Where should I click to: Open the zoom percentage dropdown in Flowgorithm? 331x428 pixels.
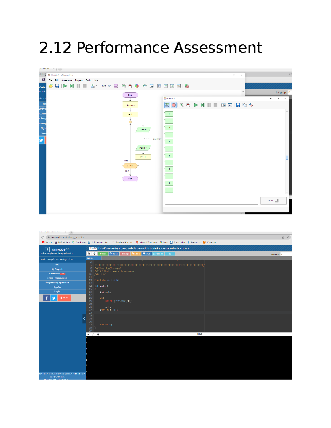[109, 86]
